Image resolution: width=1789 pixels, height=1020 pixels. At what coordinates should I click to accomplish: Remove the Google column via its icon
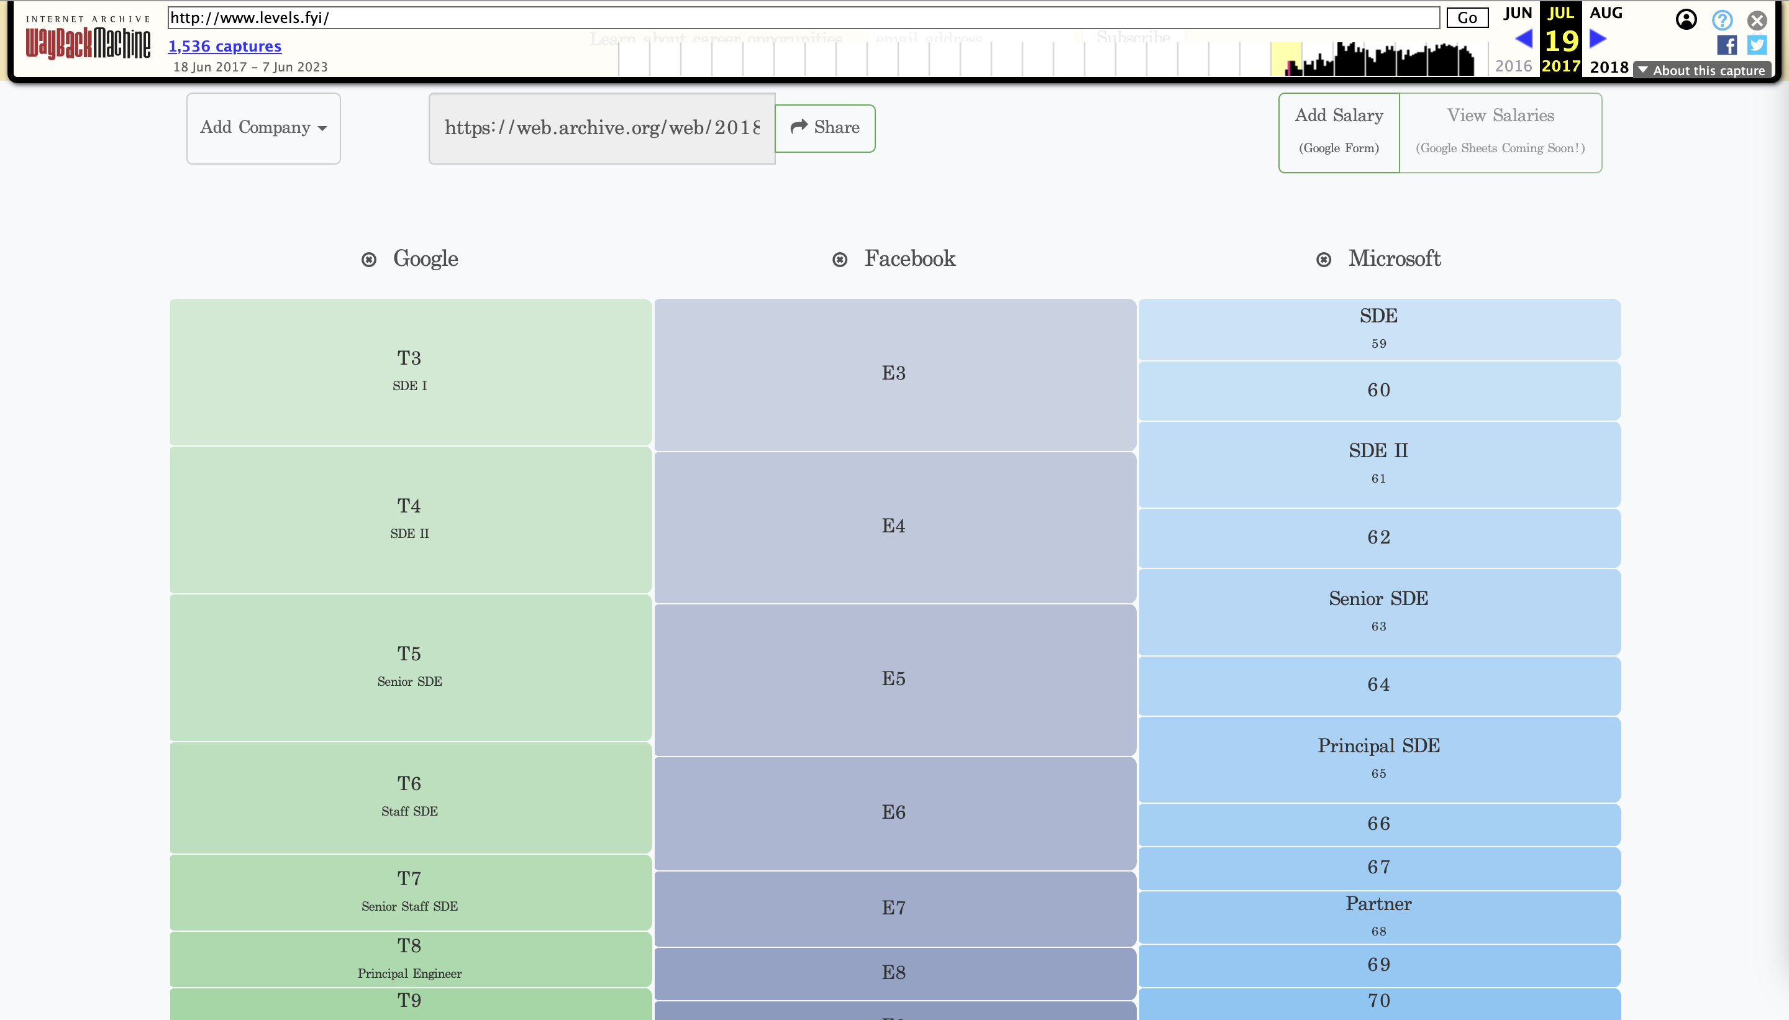pos(368,260)
